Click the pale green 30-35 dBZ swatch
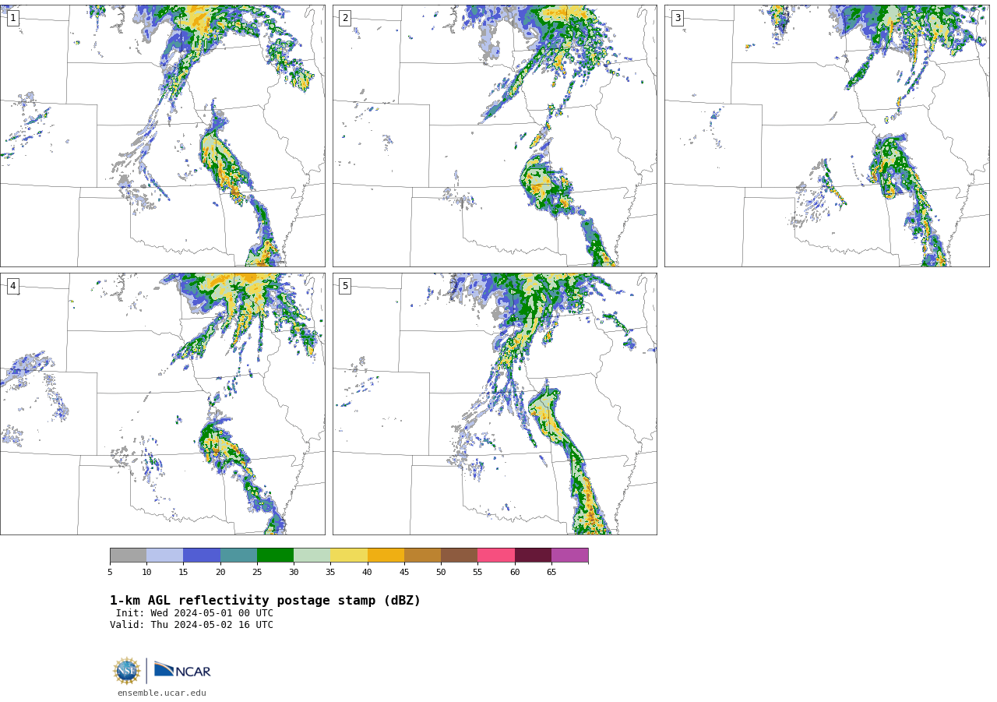 pos(312,556)
